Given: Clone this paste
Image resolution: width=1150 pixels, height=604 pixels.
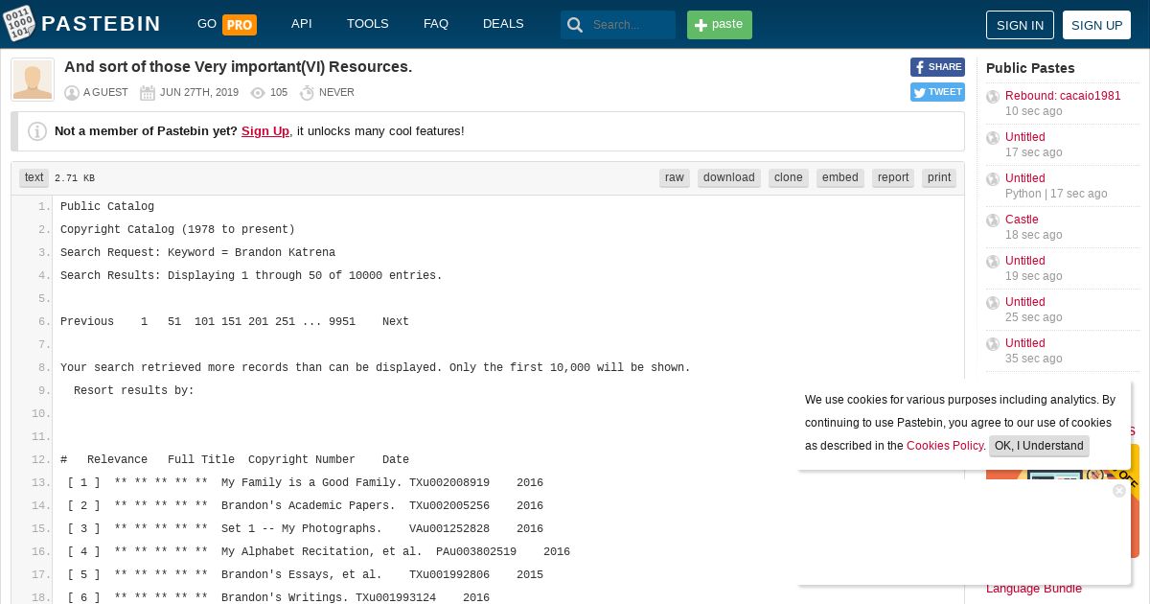Looking at the screenshot, I should pyautogui.click(x=789, y=178).
